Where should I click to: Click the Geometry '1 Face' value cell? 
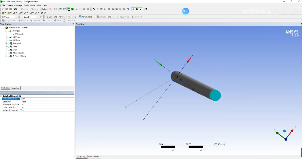(x=47, y=102)
